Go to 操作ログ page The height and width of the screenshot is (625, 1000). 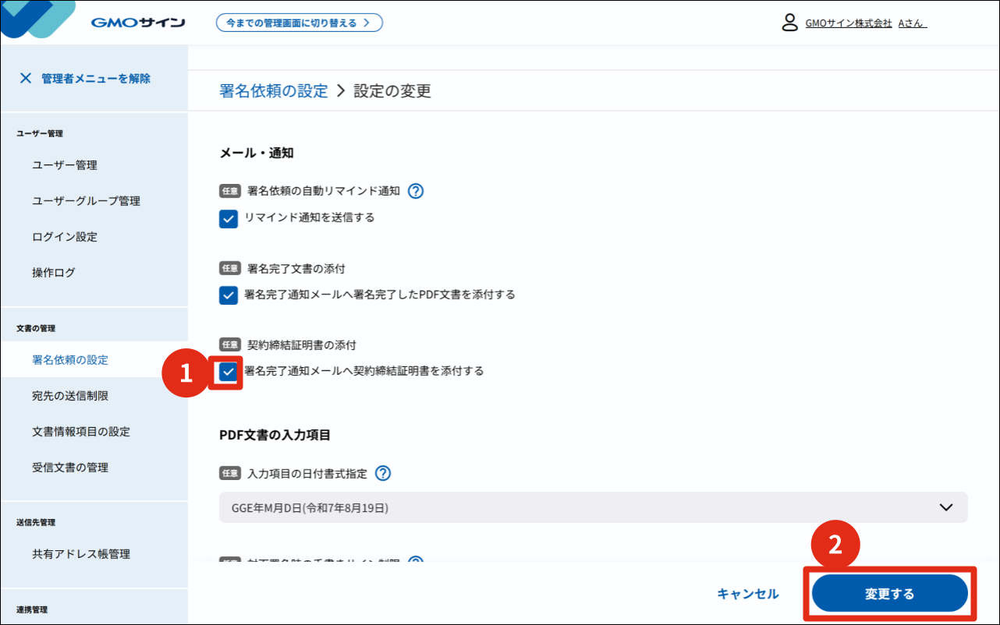pos(54,273)
